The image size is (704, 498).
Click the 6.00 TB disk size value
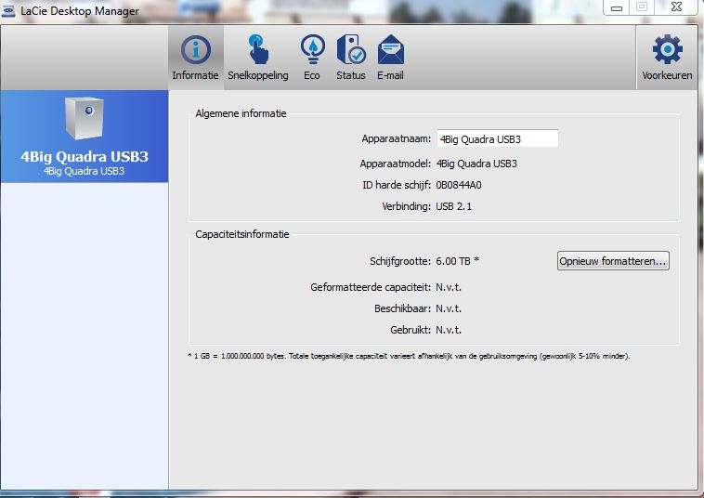tap(457, 261)
